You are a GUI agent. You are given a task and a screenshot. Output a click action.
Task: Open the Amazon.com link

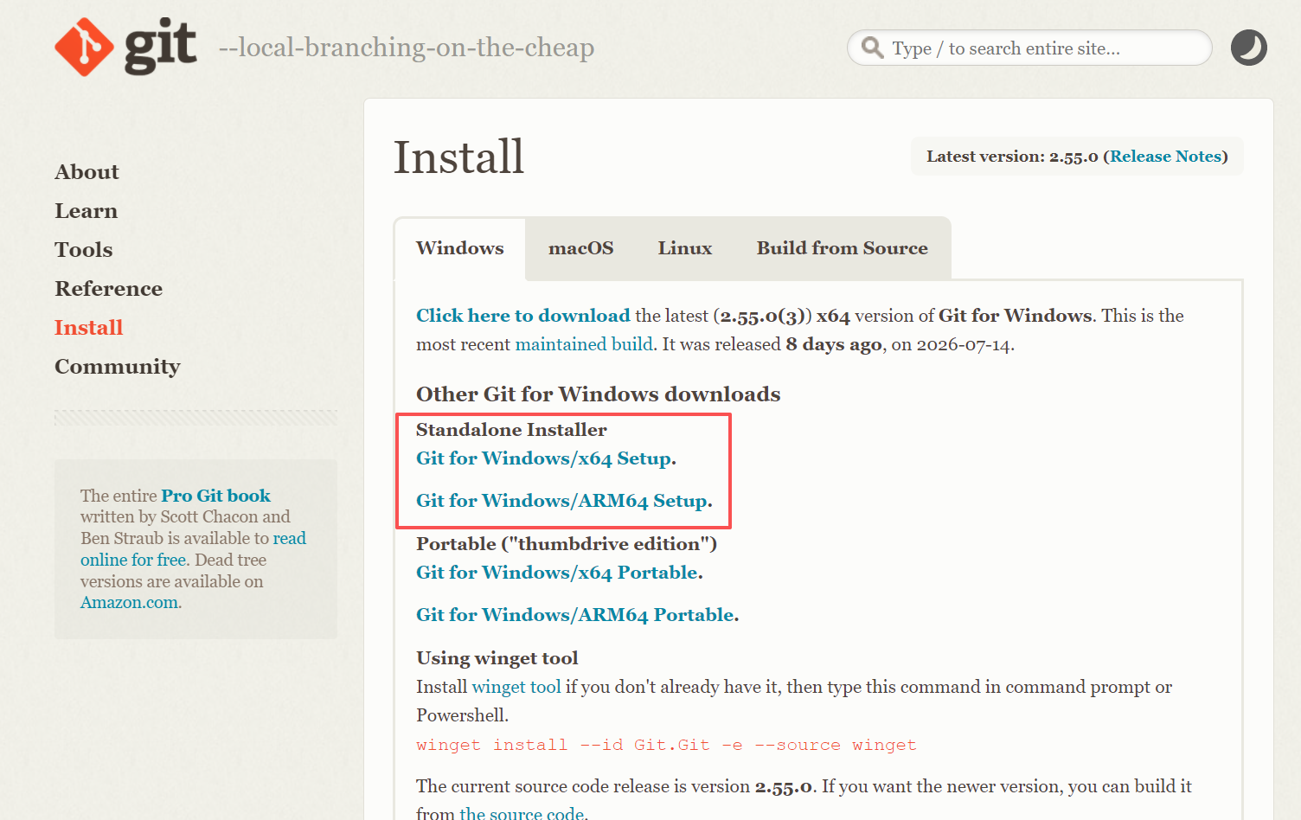(x=129, y=603)
